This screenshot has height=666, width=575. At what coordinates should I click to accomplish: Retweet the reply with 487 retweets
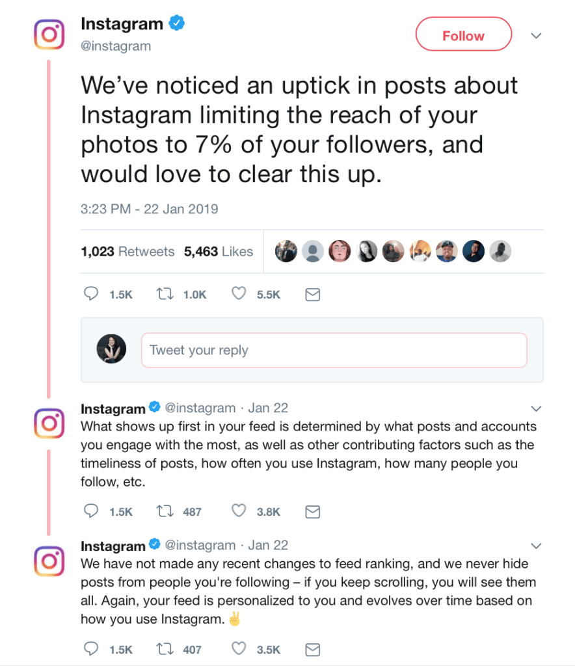pos(165,511)
